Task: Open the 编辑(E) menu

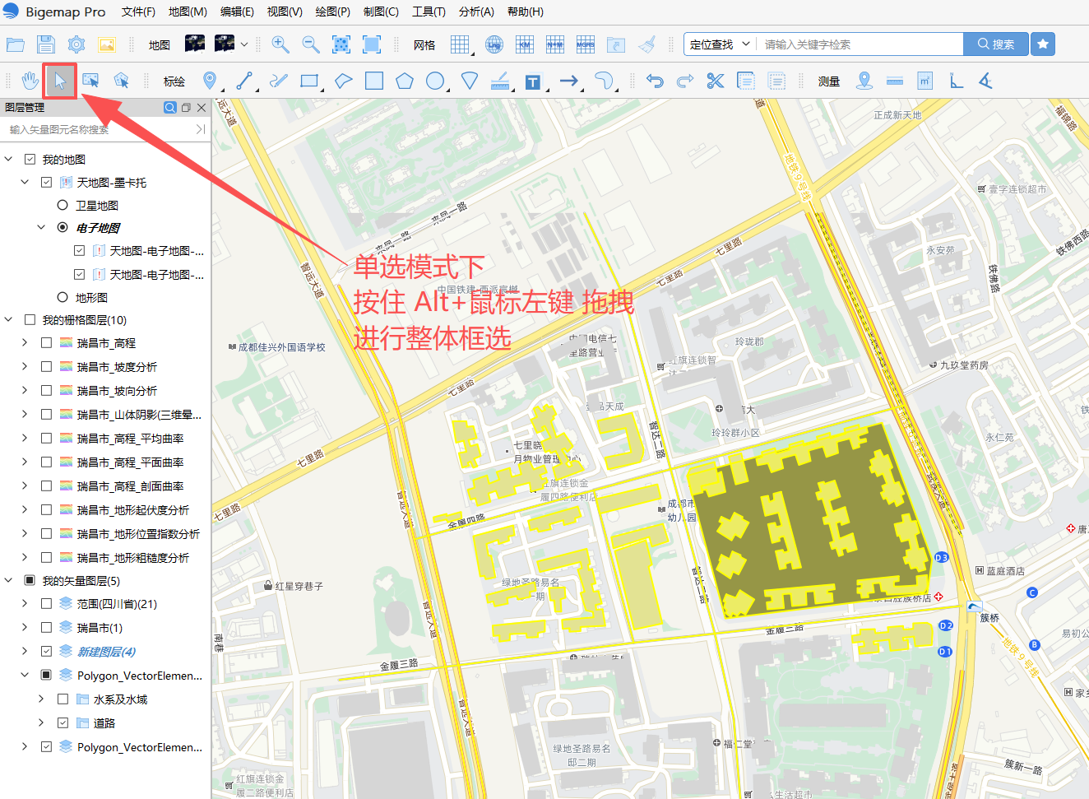Action: [x=237, y=12]
